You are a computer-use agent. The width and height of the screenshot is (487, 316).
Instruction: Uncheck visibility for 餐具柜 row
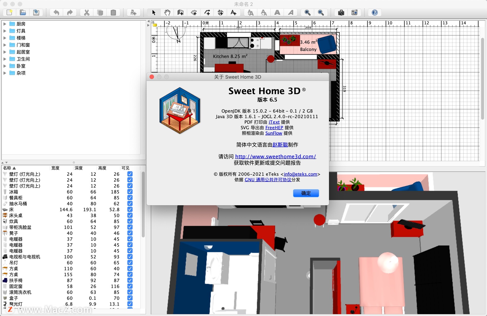click(130, 198)
